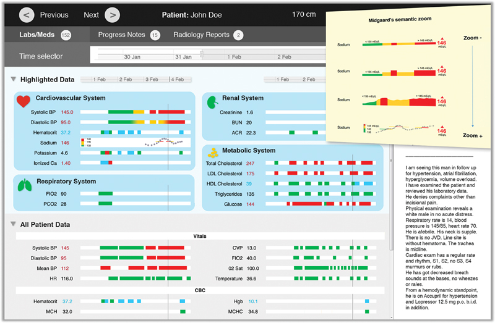This screenshot has width=495, height=323.
Task: Select the Renal System kidney icon
Action: [212, 102]
